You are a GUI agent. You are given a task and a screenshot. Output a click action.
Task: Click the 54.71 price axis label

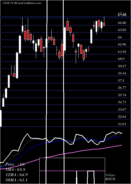pos(122,102)
